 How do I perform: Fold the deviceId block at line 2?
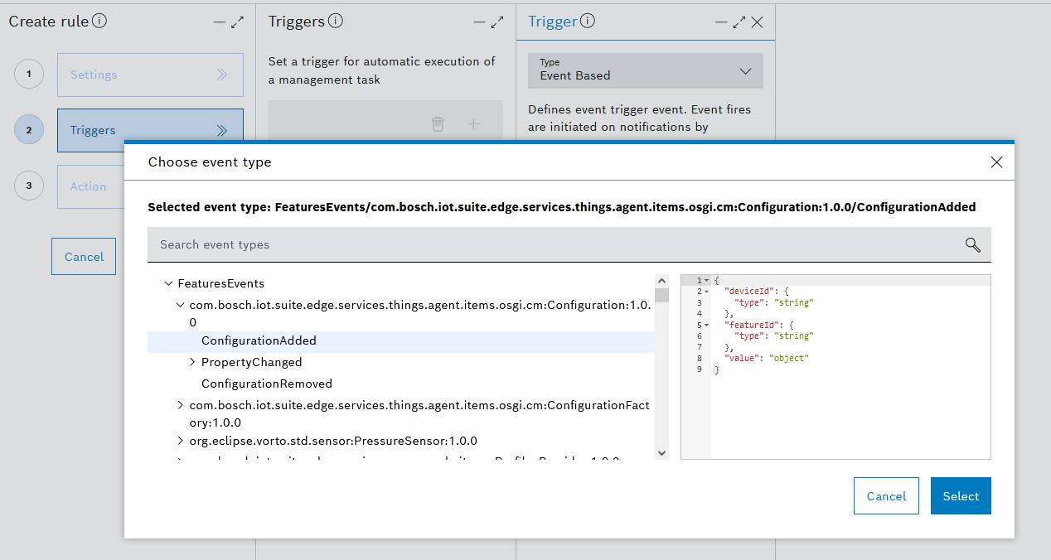click(x=705, y=292)
